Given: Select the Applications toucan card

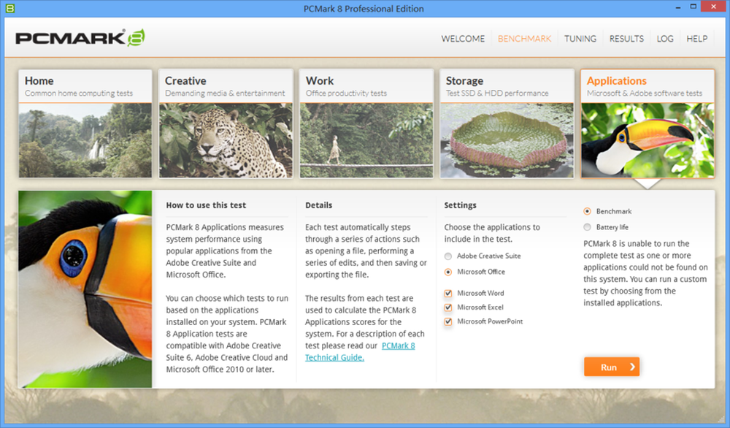Looking at the screenshot, I should tap(648, 123).
